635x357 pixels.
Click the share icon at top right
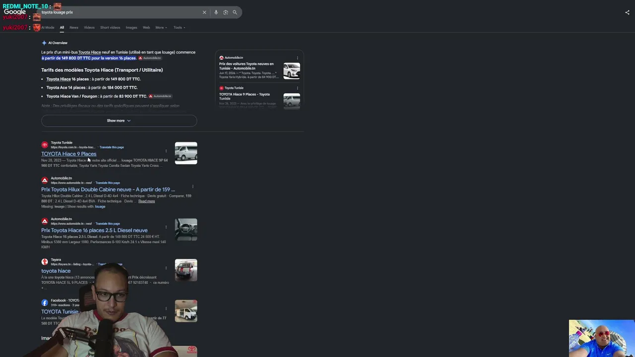[627, 12]
